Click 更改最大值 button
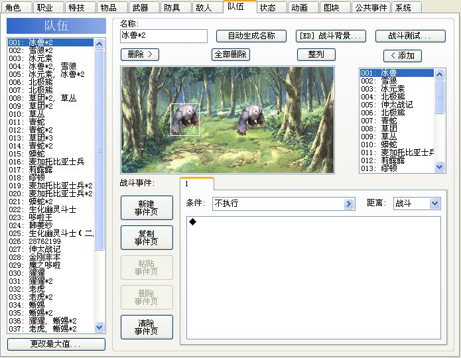Image resolution: width=461 pixels, height=358 pixels. [x=56, y=344]
